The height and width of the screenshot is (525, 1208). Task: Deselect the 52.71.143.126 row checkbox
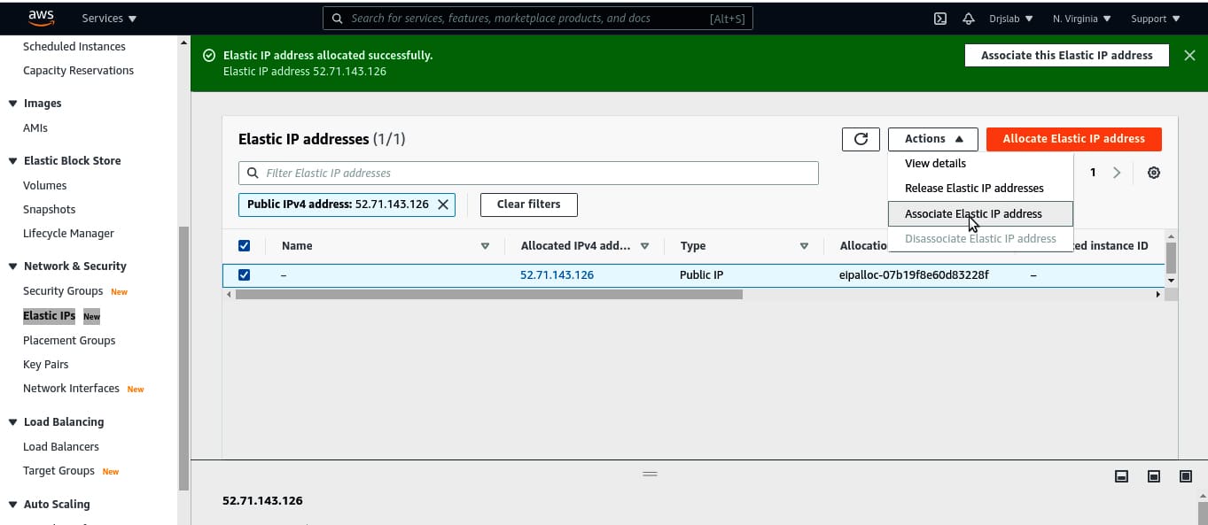coord(245,275)
